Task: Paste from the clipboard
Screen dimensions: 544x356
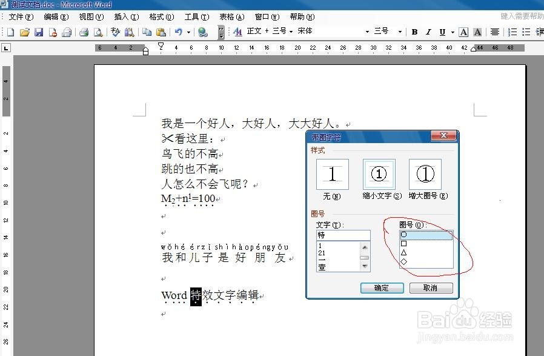Action: pos(161,32)
